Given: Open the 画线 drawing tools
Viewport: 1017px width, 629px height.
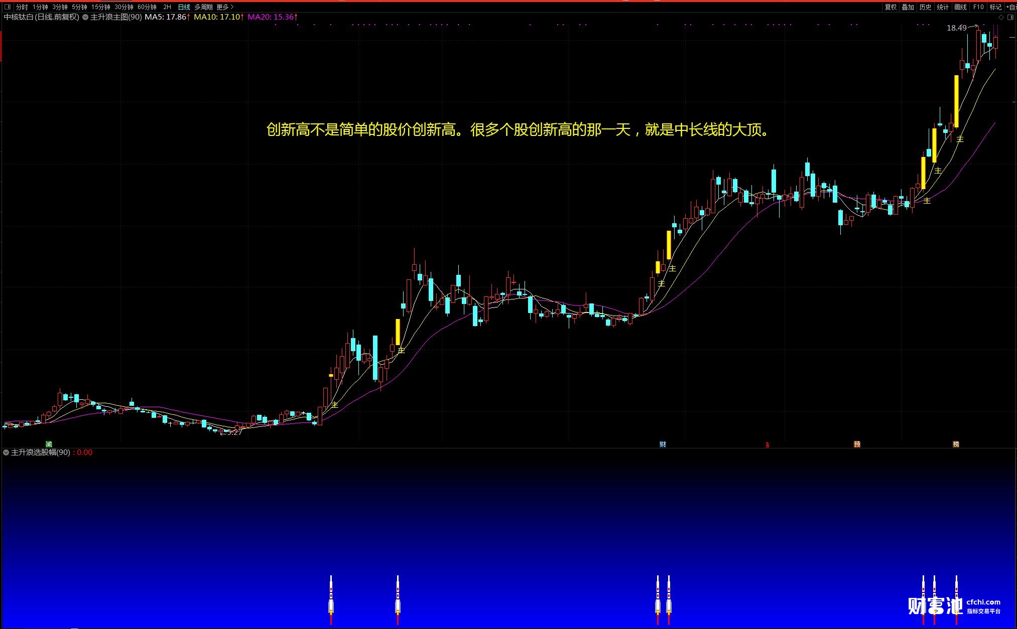Looking at the screenshot, I should tap(960, 7).
